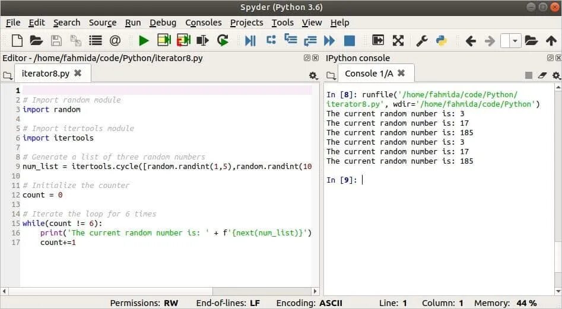Open the Help menu
Viewport: 562px width, 309px height.
[x=339, y=23]
